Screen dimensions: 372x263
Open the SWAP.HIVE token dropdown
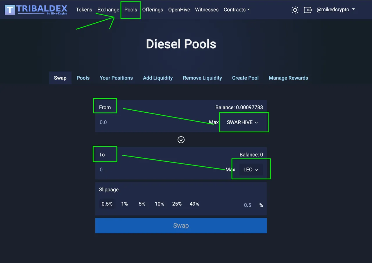[x=242, y=122]
